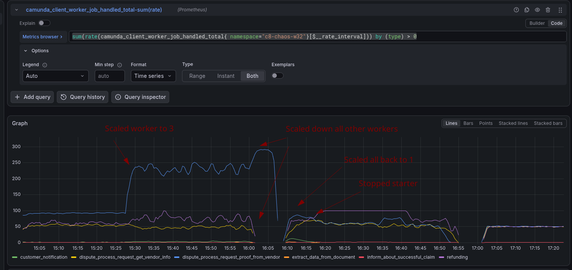Viewport: 572px width, 270px height.
Task: Click the 16:10 time axis label
Action: [287, 248]
